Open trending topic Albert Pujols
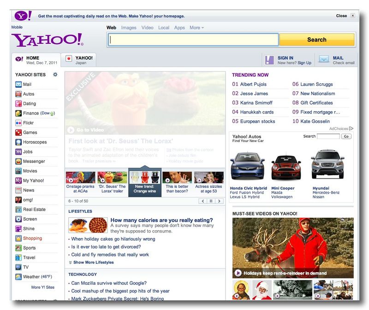 [x=253, y=84]
